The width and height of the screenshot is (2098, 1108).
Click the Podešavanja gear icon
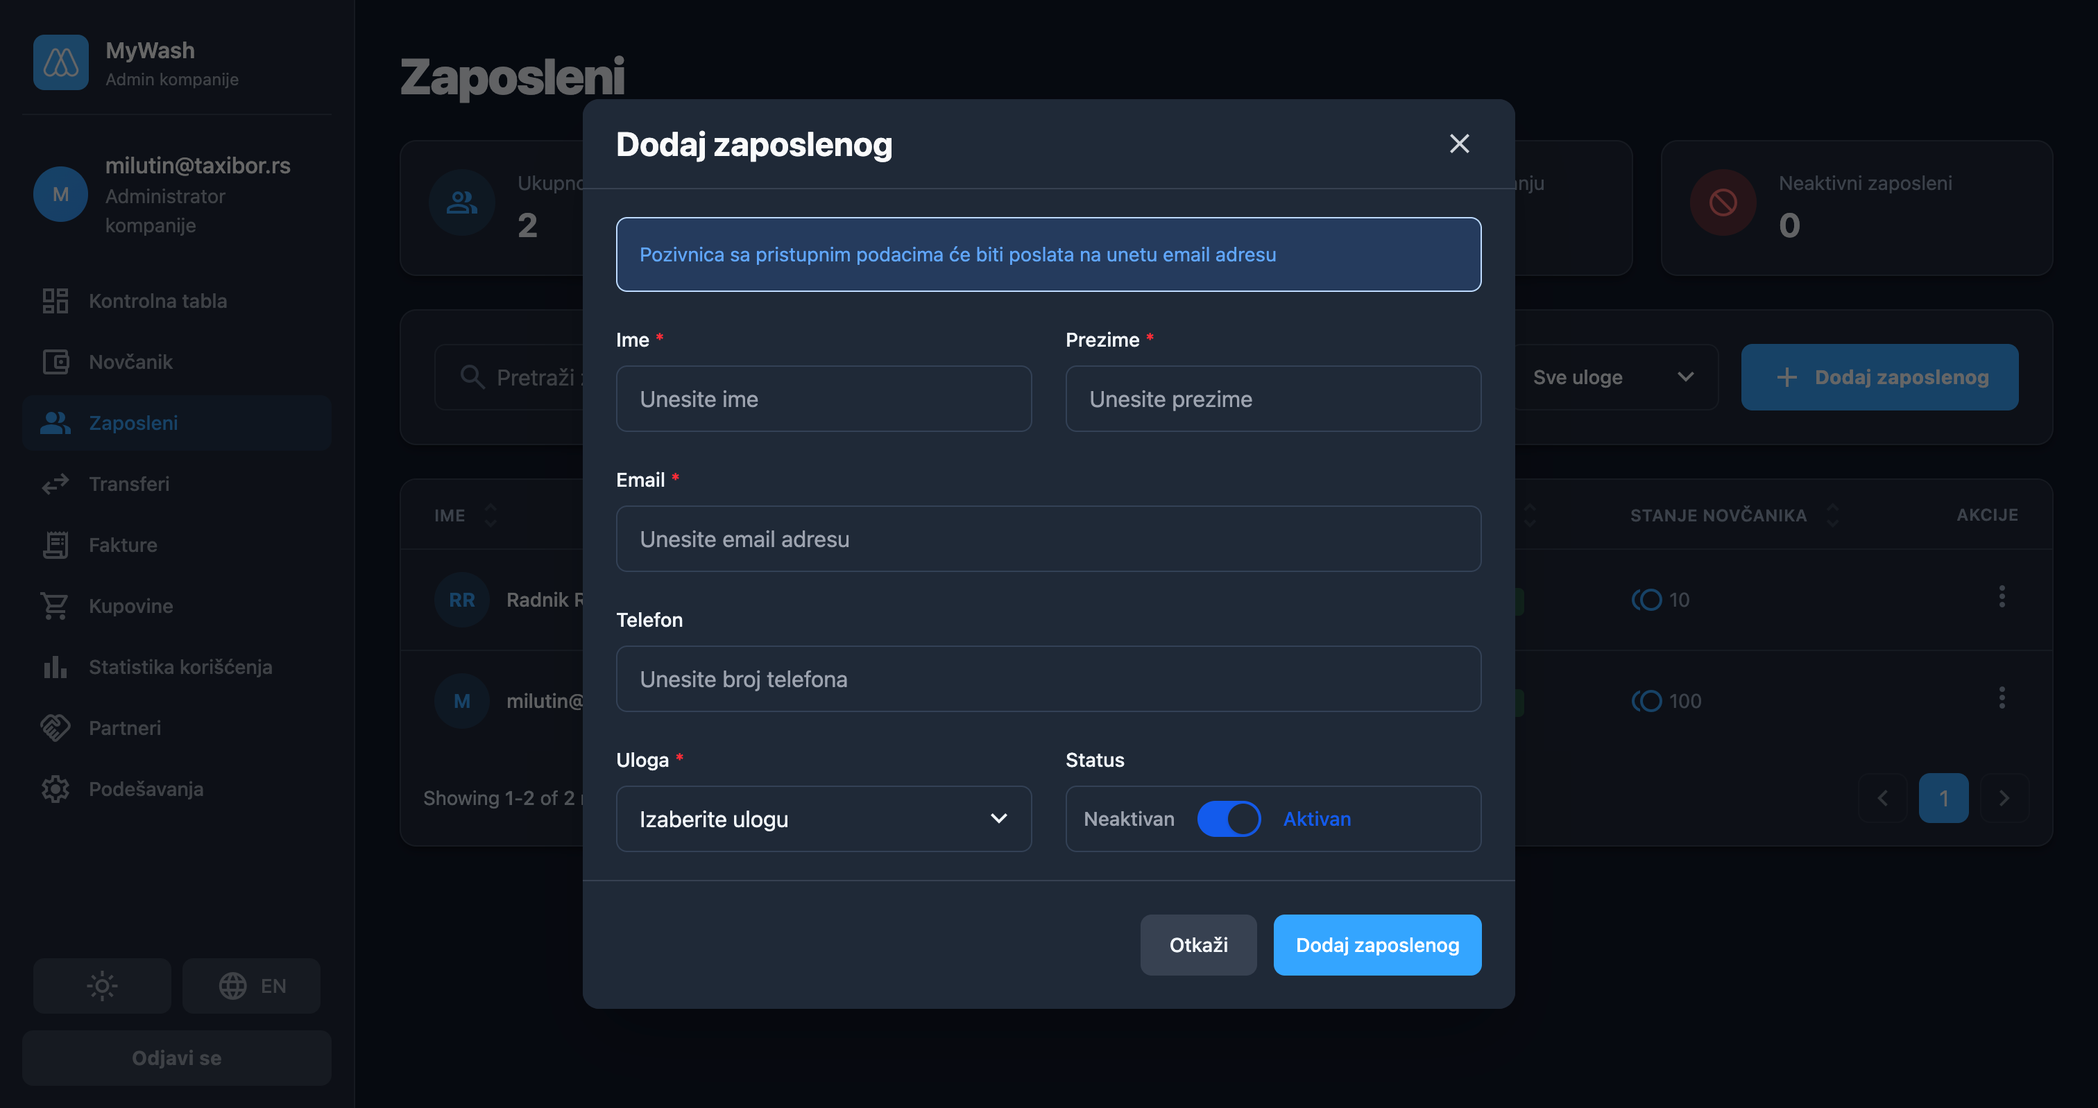pos(56,790)
